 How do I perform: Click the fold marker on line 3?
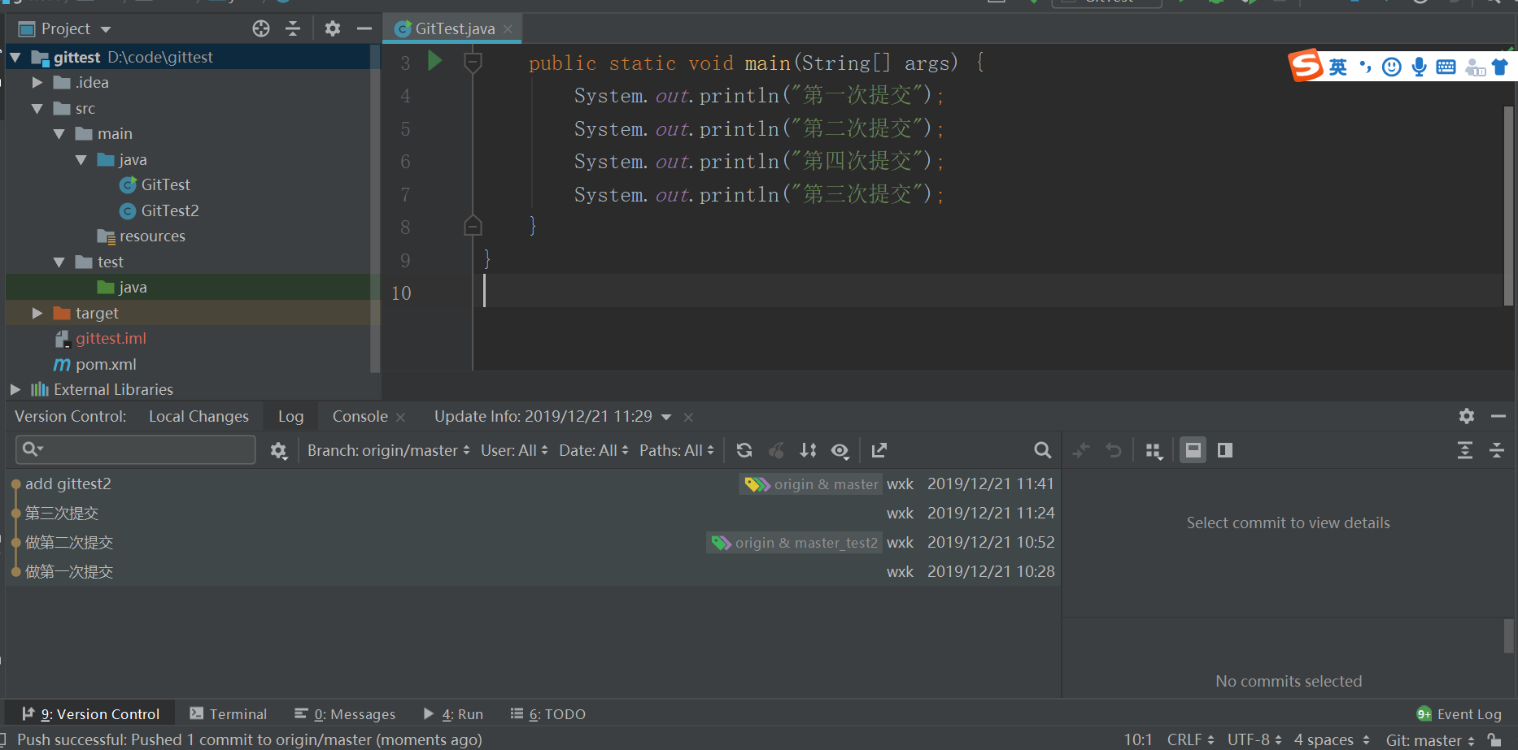coord(473,63)
